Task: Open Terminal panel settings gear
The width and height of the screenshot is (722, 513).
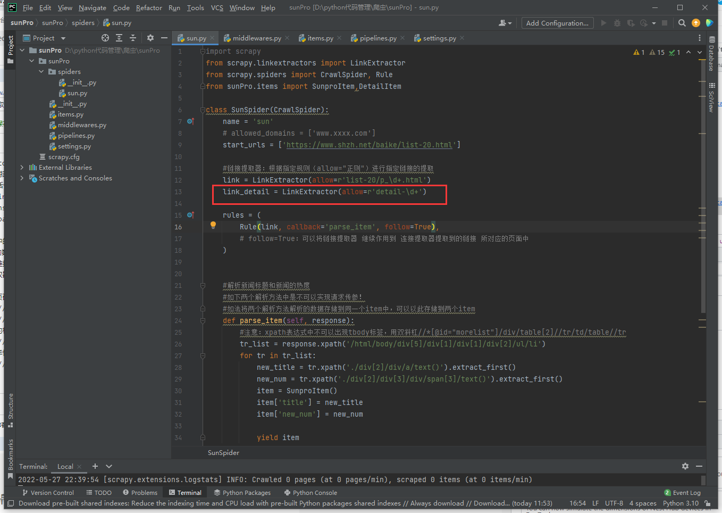Action: pos(685,466)
